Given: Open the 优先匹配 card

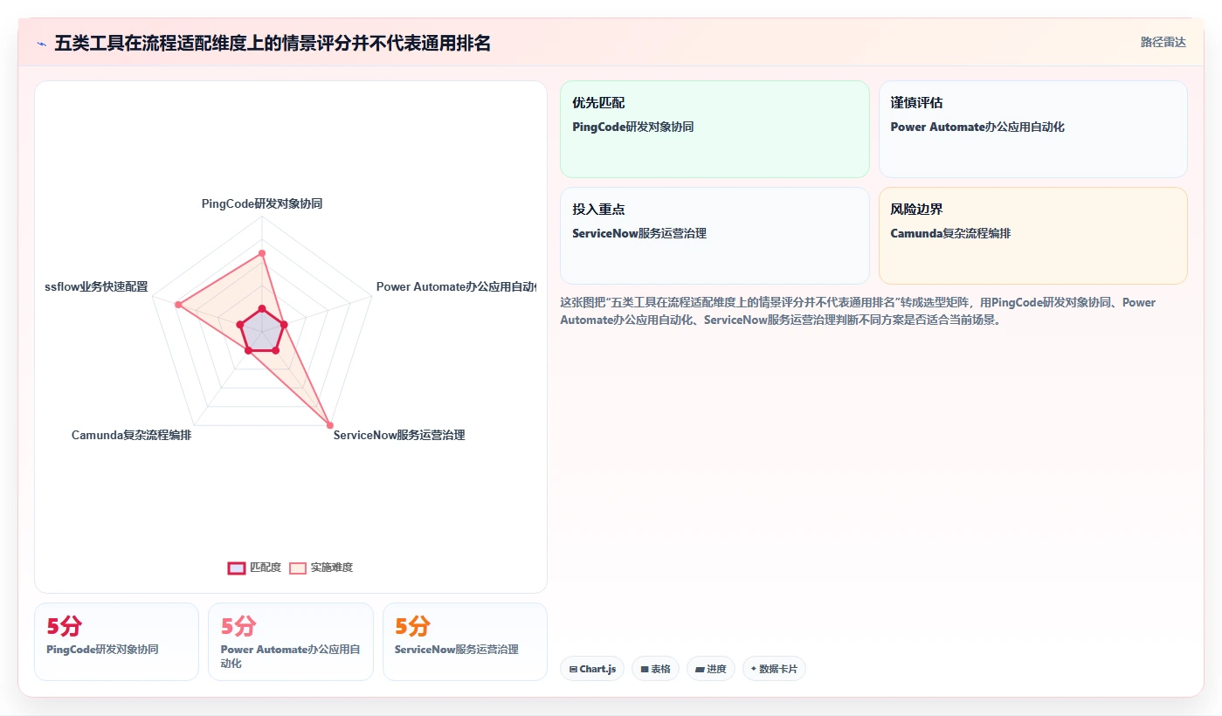Looking at the screenshot, I should 715,129.
